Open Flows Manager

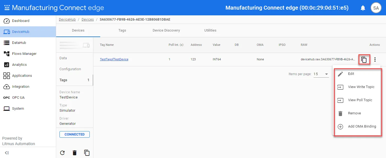[28, 54]
